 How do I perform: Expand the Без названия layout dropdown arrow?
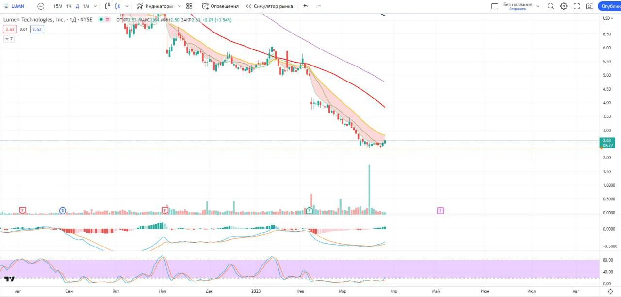click(538, 6)
